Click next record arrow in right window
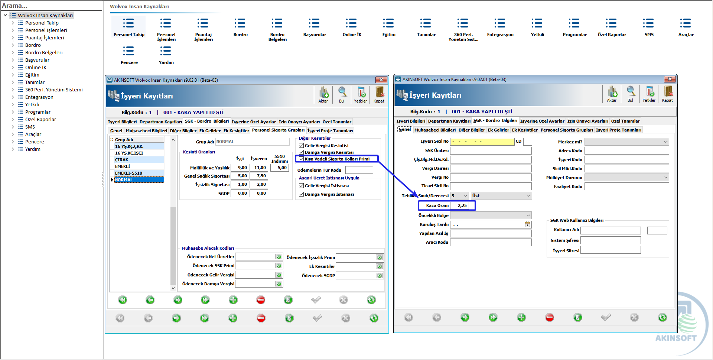This screenshot has width=713, height=360. [465, 317]
